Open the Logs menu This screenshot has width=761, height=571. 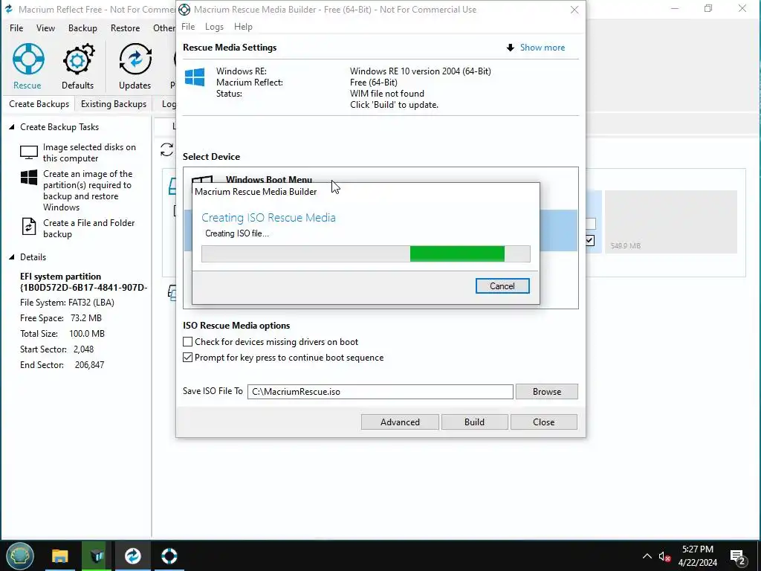(214, 27)
